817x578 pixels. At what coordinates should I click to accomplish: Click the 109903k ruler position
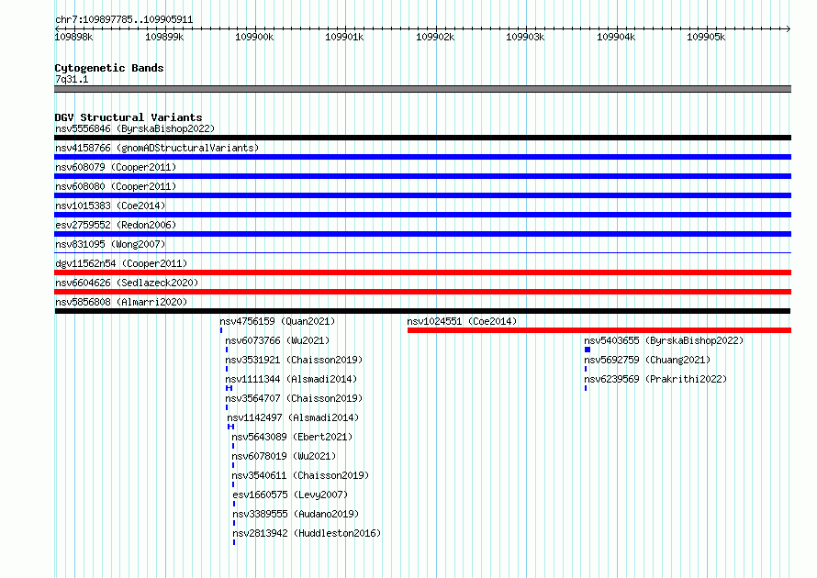tap(525, 37)
